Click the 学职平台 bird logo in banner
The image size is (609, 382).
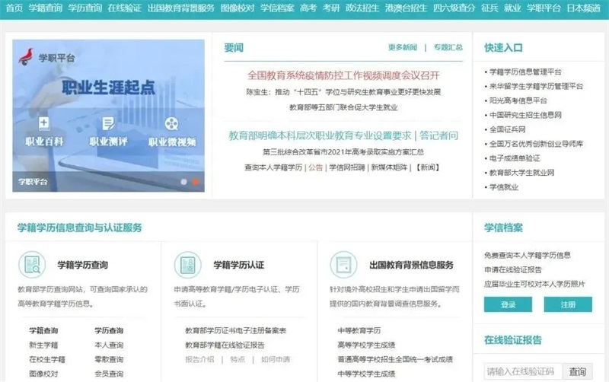click(27, 56)
